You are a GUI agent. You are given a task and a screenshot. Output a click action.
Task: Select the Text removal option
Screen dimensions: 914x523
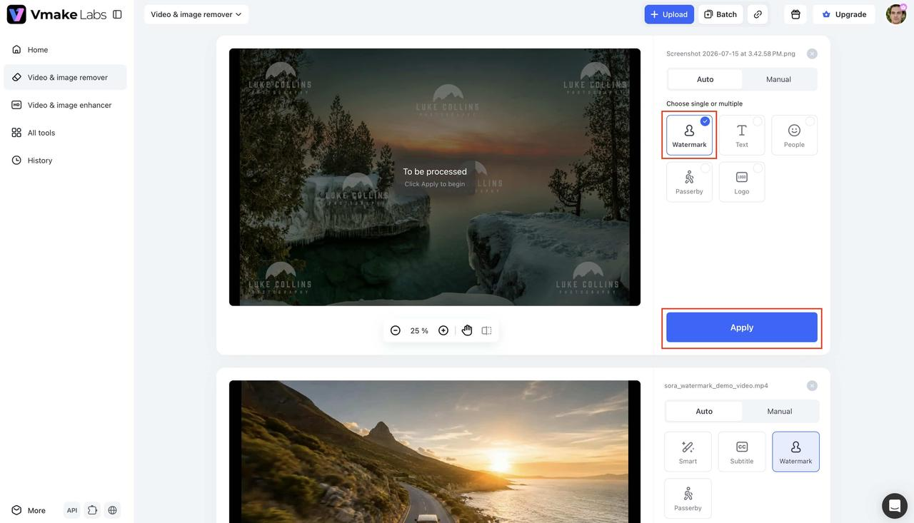[742, 135]
